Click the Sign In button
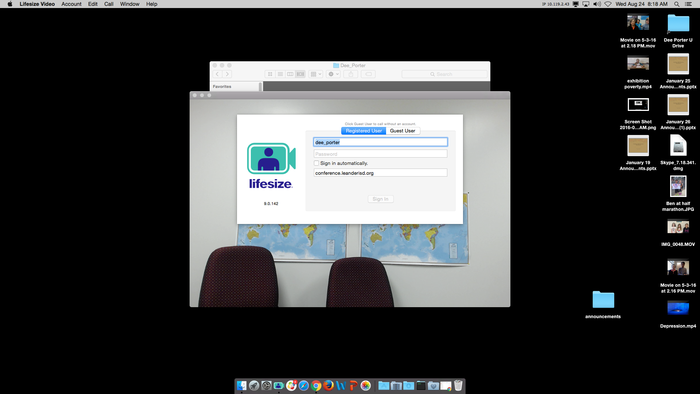 pyautogui.click(x=380, y=199)
